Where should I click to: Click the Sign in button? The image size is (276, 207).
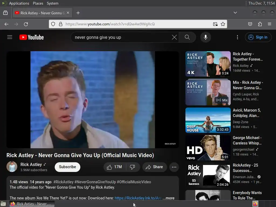click(258, 37)
